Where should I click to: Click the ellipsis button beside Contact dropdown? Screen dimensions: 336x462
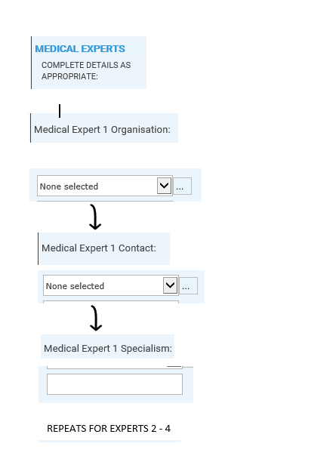[x=188, y=285]
